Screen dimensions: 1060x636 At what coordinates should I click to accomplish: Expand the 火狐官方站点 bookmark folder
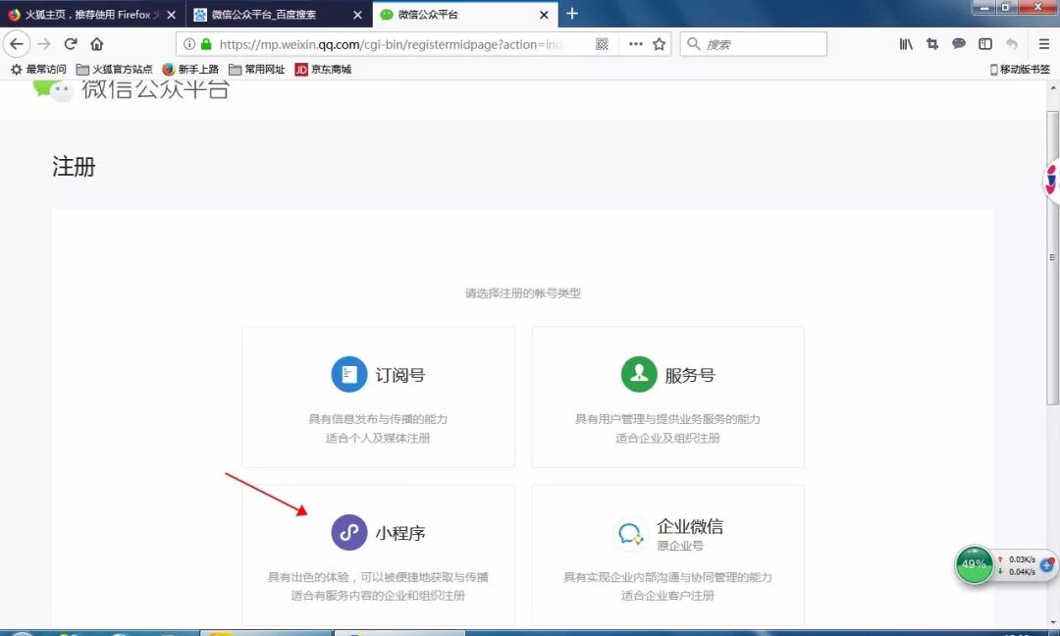pos(114,70)
